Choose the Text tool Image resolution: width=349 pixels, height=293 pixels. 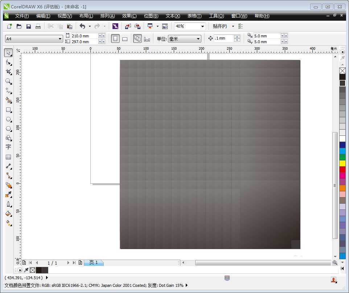coord(8,147)
